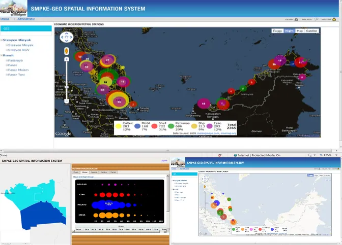
Task: Select the magenta cluster marker labeled 27
Action: 107,60
